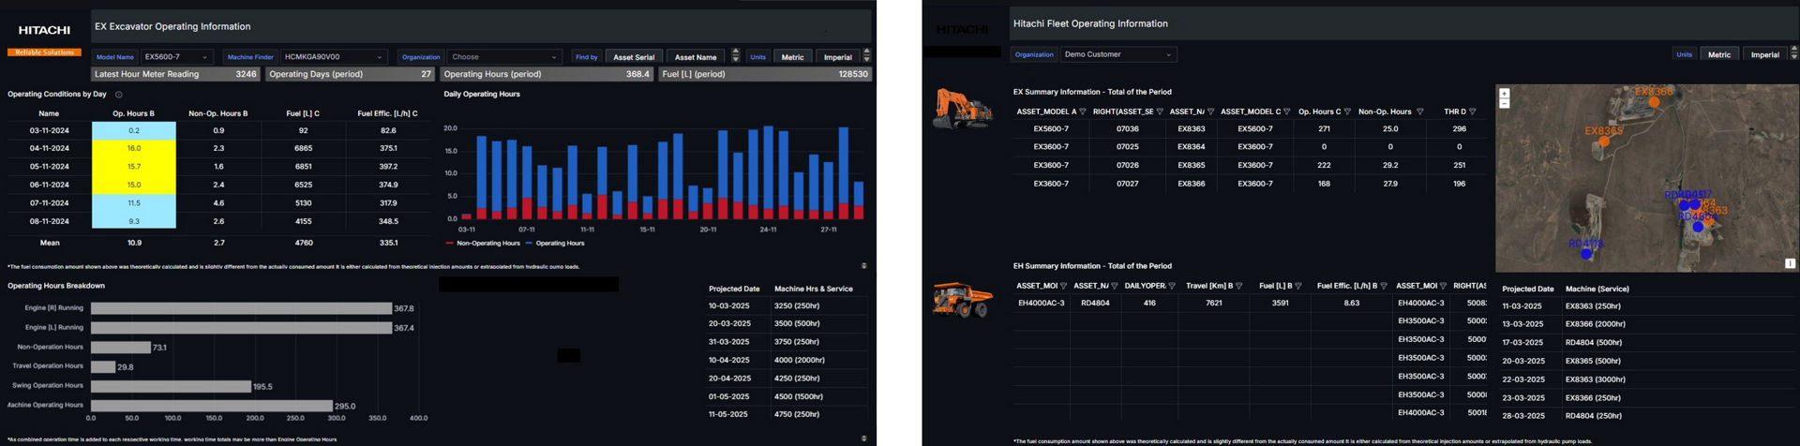Click service entry RD4804 (500hr)
1800x446 pixels.
coord(1593,343)
